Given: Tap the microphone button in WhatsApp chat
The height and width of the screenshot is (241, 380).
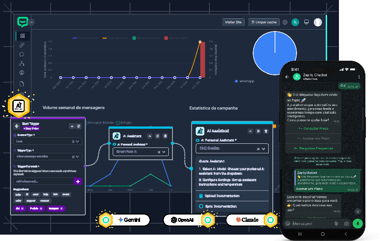Looking at the screenshot, I should click(358, 223).
